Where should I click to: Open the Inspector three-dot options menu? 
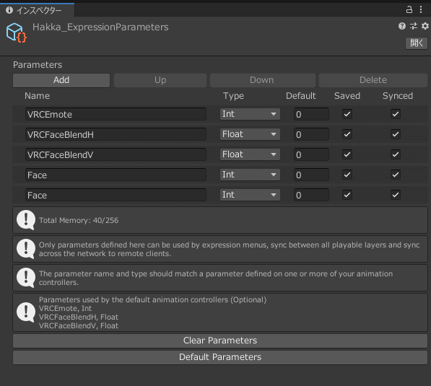coord(421,10)
